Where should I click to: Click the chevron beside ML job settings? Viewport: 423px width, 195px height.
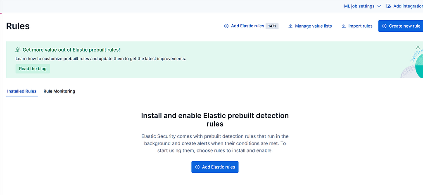[379, 6]
